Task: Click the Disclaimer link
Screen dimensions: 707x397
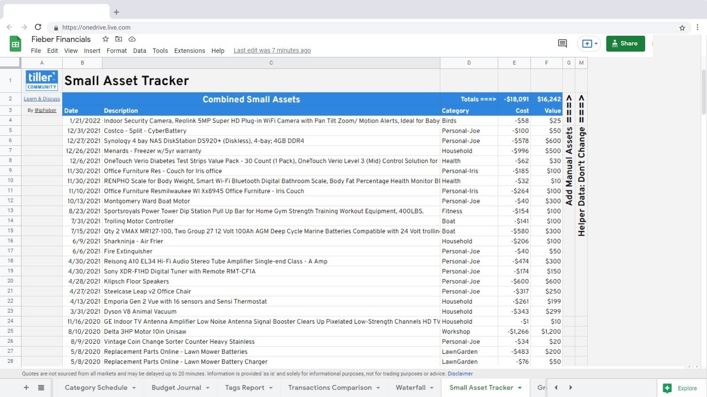Action: (x=460, y=374)
